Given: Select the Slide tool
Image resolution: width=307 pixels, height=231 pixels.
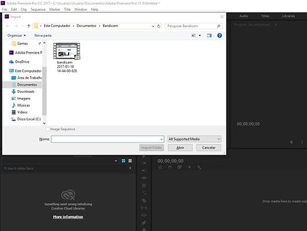Looking at the screenshot, I should (x=144, y=215).
